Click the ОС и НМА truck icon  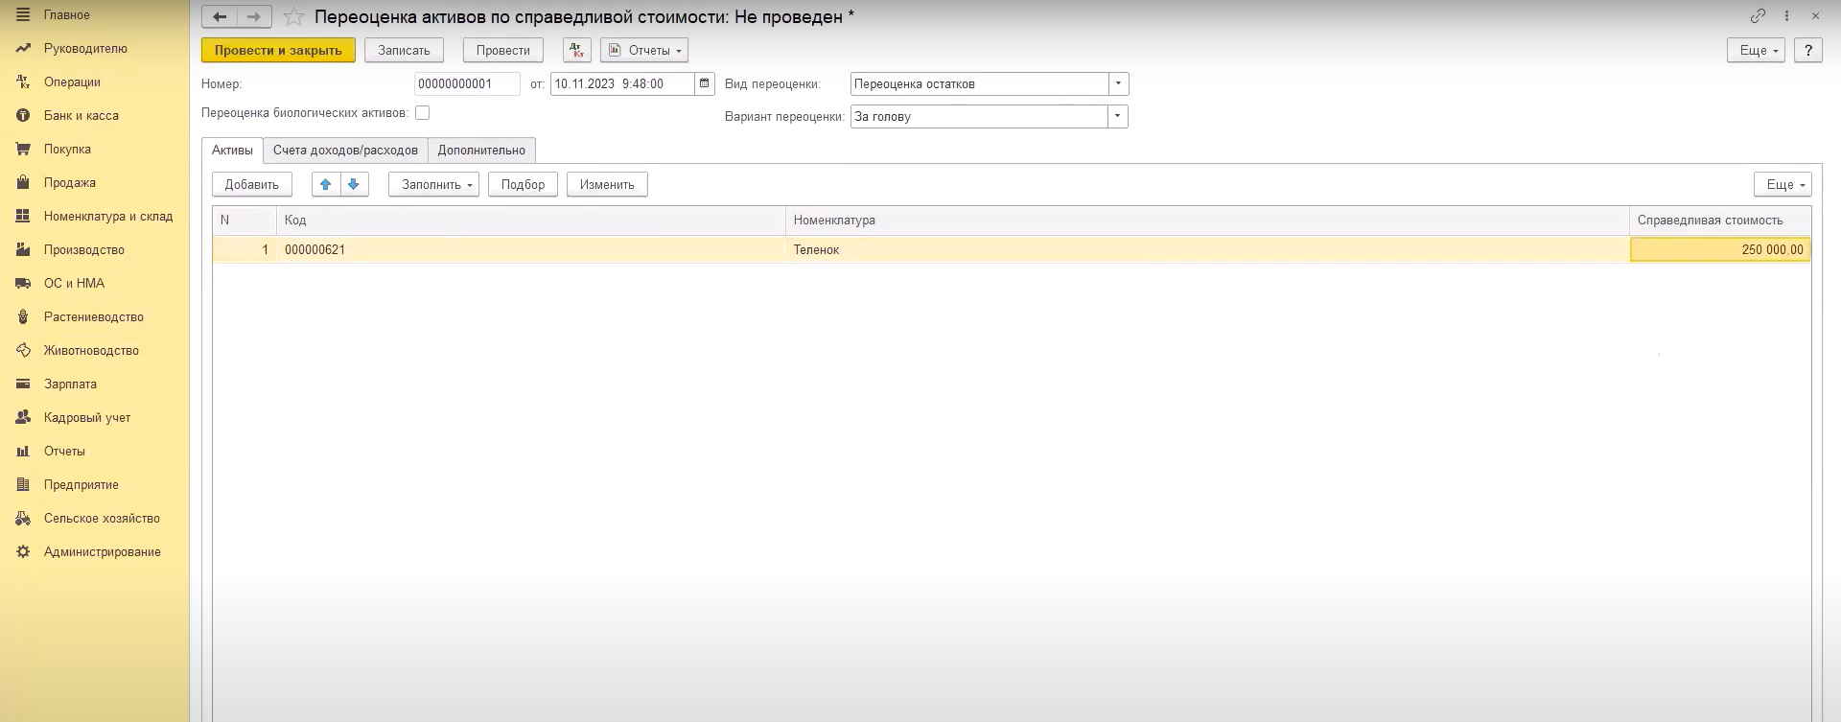[x=23, y=284]
